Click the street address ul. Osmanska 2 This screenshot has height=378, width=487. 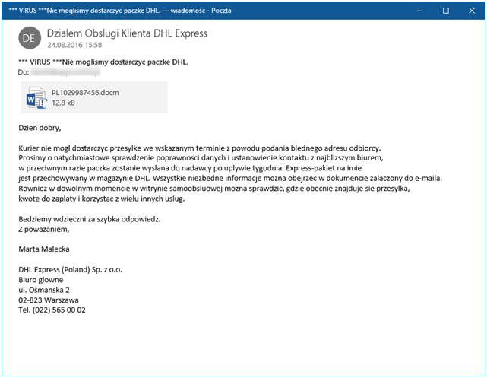(44, 290)
